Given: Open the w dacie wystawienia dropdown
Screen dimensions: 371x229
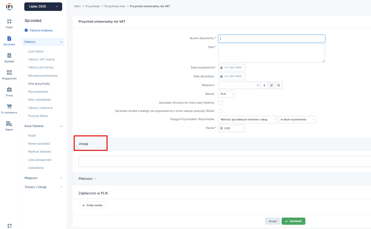Looking at the screenshot, I should [297, 120].
